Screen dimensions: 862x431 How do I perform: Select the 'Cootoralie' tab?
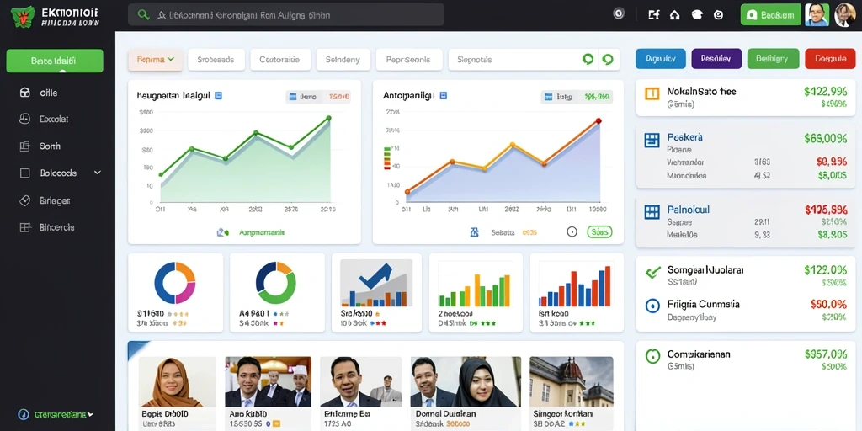(280, 60)
